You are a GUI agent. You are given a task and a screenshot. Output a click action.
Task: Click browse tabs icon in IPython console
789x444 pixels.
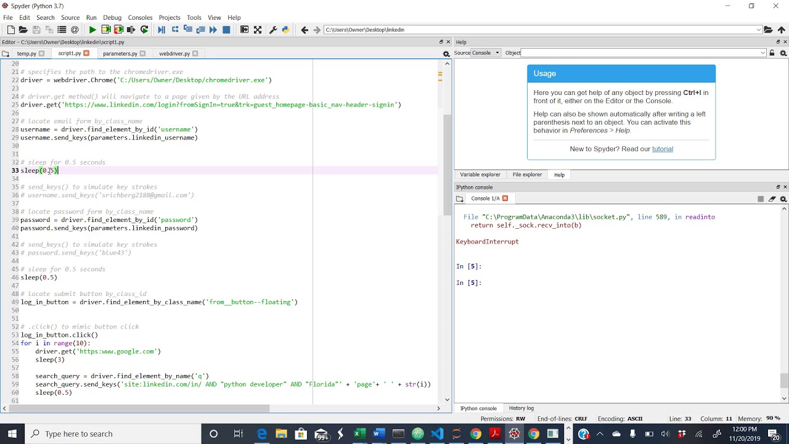[460, 199]
